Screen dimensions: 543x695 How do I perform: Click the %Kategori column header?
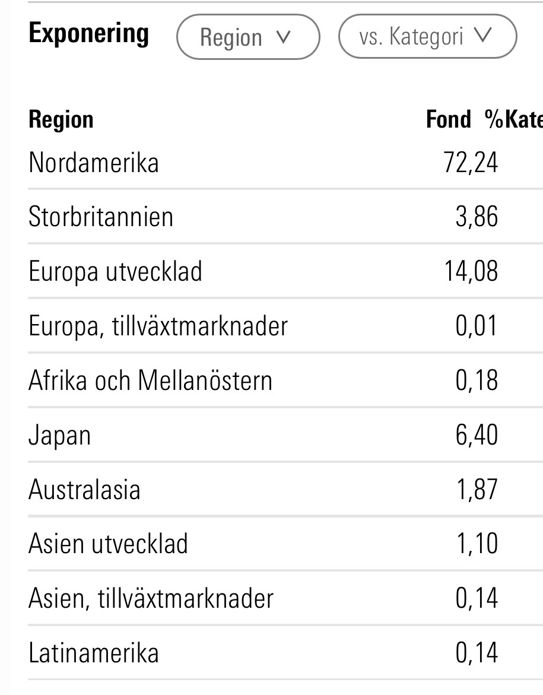point(514,119)
